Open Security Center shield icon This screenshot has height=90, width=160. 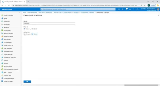pyautogui.click(x=2, y=66)
